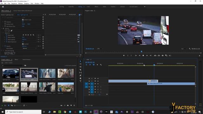The image size is (203, 114).
Task: Expand the Mask Feather property
Action: (x=4, y=37)
